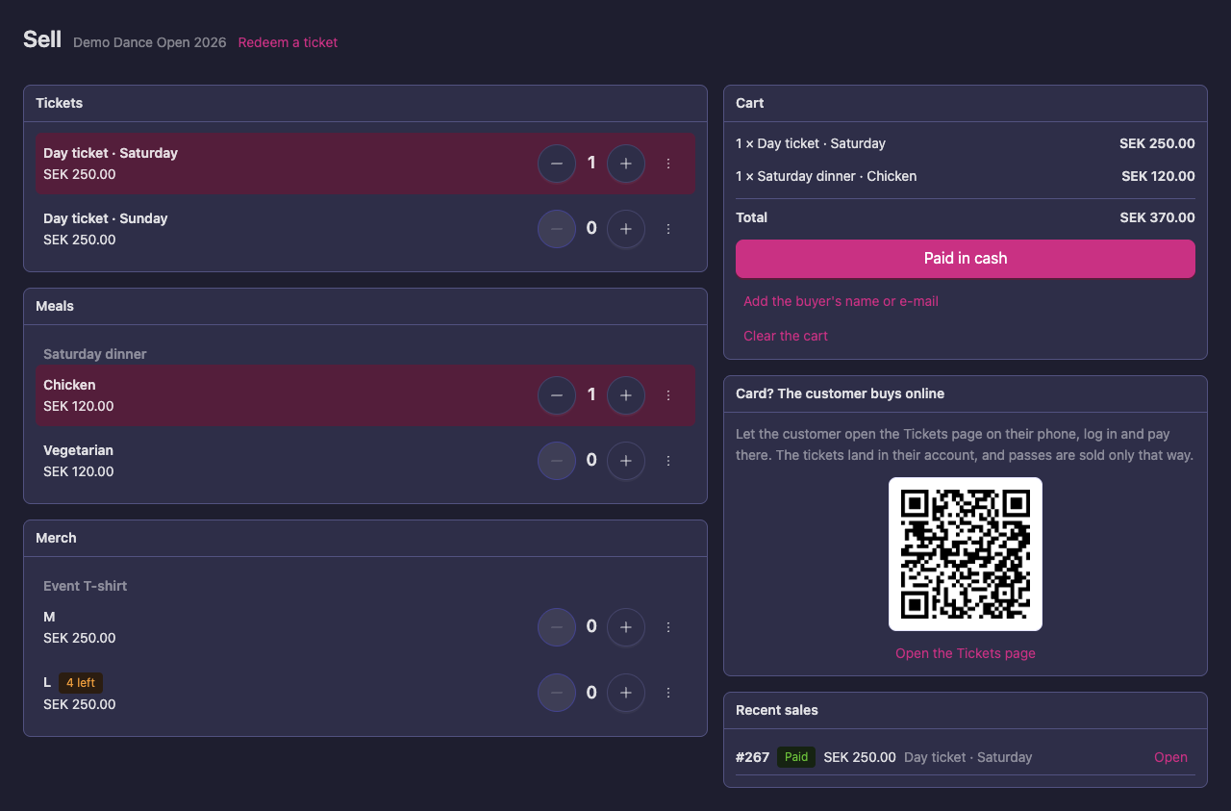Increase Day ticket Saturday quantity with plus
Image resolution: width=1231 pixels, height=811 pixels.
[x=626, y=164]
